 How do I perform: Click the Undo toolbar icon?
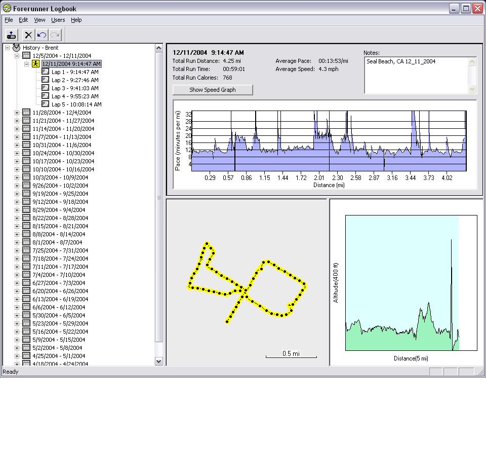(42, 35)
